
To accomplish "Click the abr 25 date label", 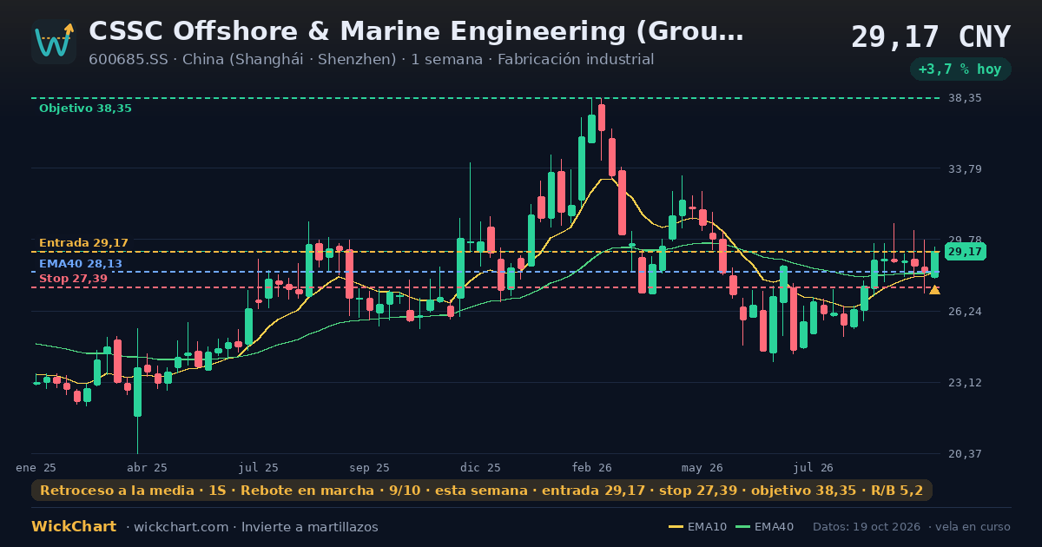I will pos(147,467).
